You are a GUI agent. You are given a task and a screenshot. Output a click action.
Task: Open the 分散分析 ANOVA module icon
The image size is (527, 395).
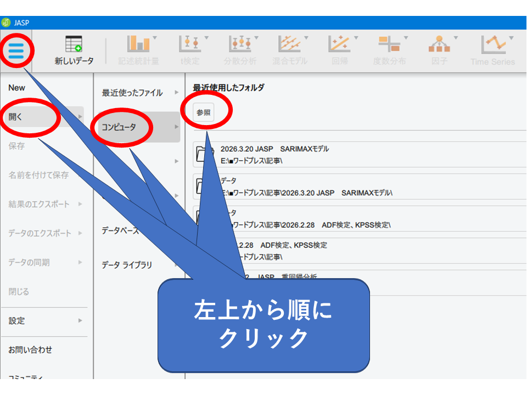pyautogui.click(x=240, y=50)
